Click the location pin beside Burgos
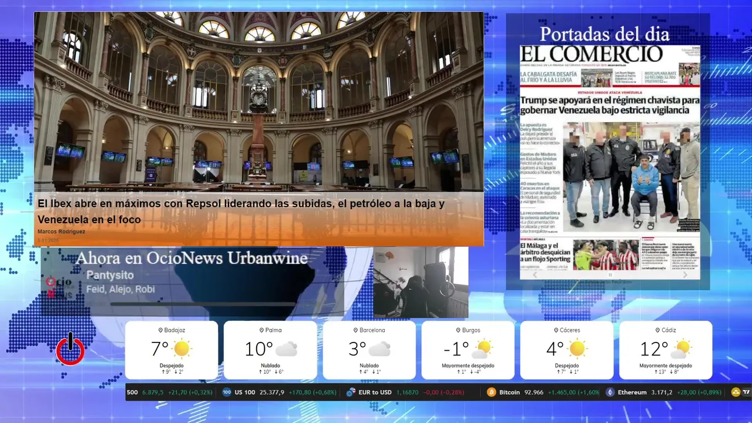The height and width of the screenshot is (423, 752). click(x=458, y=330)
